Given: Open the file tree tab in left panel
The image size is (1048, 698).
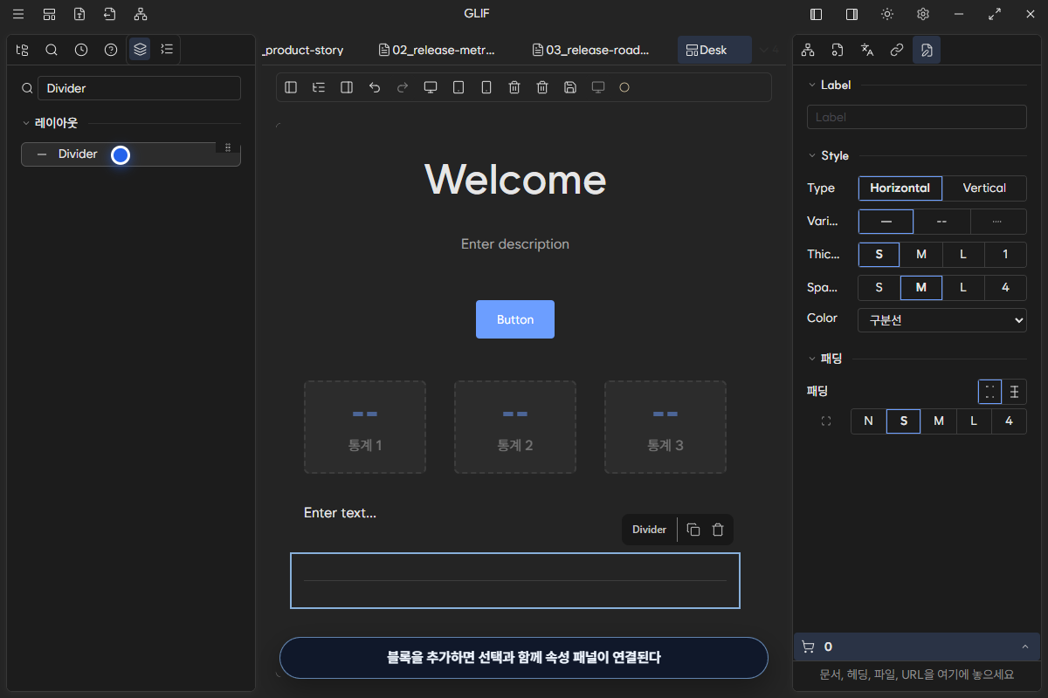Looking at the screenshot, I should pyautogui.click(x=23, y=50).
